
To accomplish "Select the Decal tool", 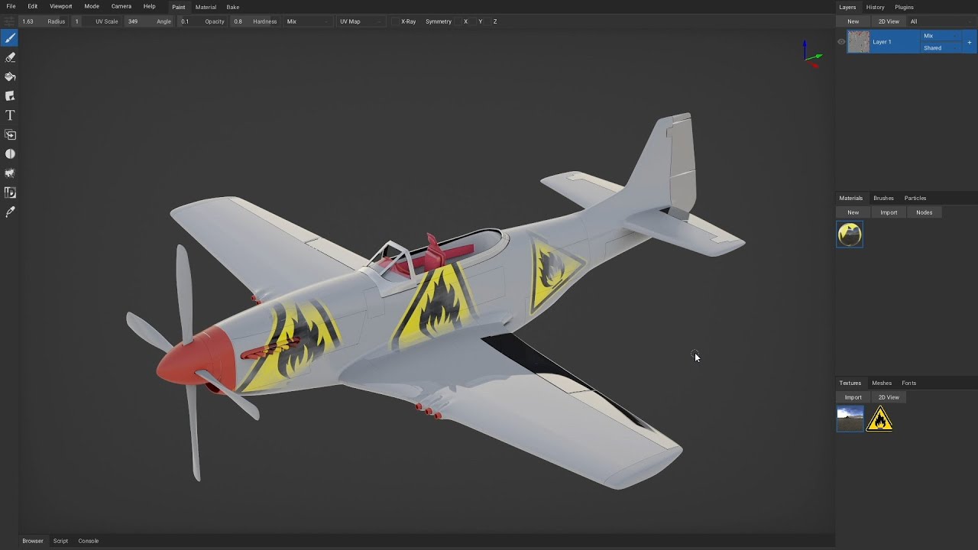I will [10, 96].
